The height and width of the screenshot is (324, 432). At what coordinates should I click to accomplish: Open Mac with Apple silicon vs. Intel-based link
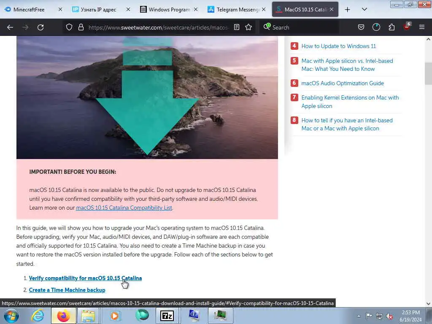click(347, 65)
